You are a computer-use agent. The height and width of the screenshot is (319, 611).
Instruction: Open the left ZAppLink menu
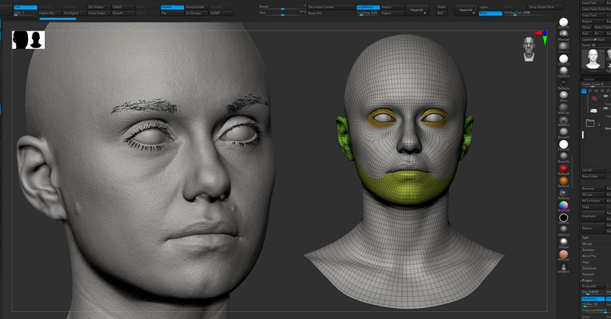pyautogui.click(x=416, y=10)
